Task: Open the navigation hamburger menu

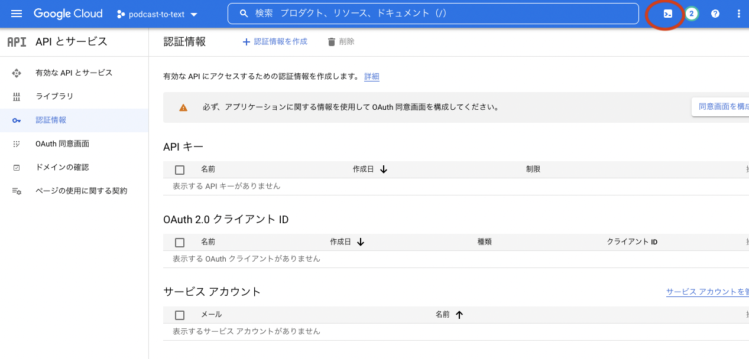Action: coord(15,13)
